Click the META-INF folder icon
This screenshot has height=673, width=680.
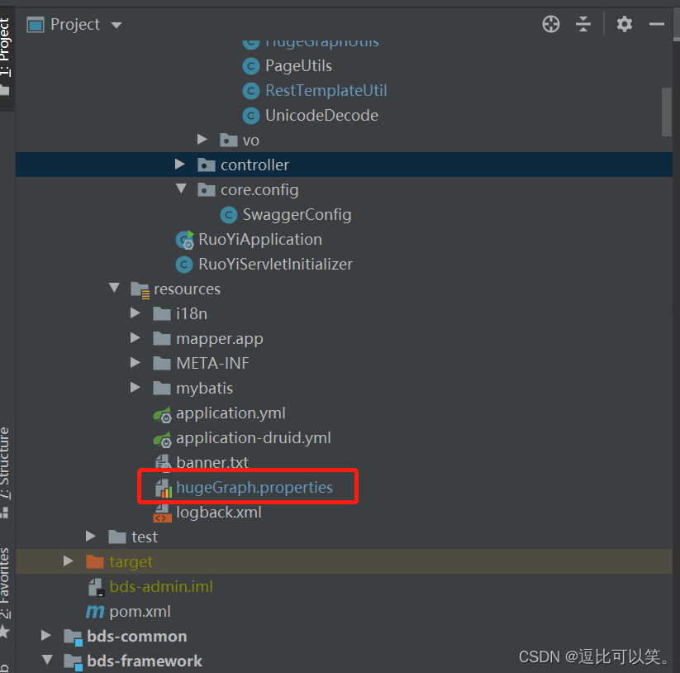(x=162, y=363)
